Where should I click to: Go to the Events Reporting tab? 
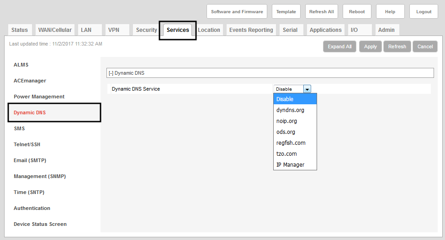(x=251, y=30)
